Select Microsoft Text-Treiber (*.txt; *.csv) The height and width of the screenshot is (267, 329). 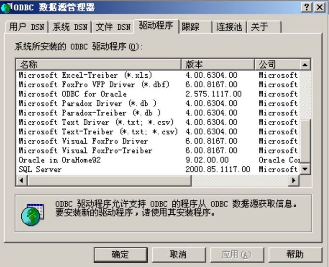click(158, 132)
